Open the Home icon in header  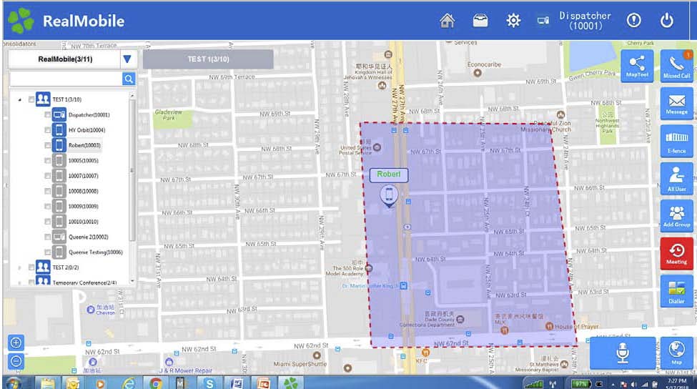tap(448, 21)
